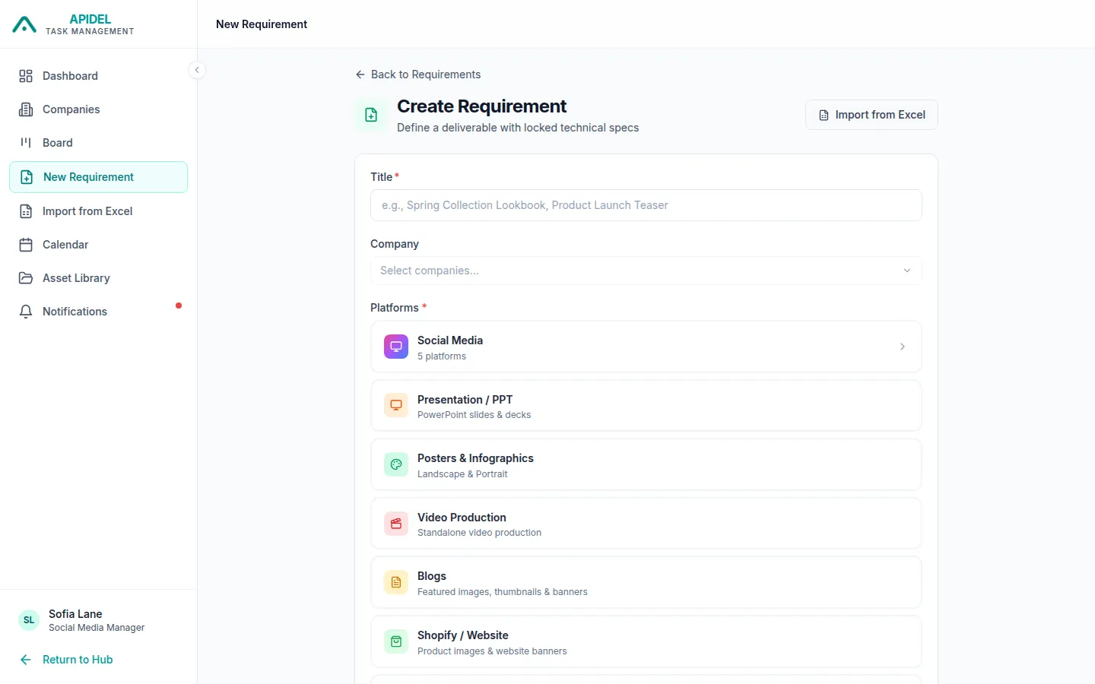1095x684 pixels.
Task: Open Calendar in the sidebar
Action: click(x=98, y=245)
